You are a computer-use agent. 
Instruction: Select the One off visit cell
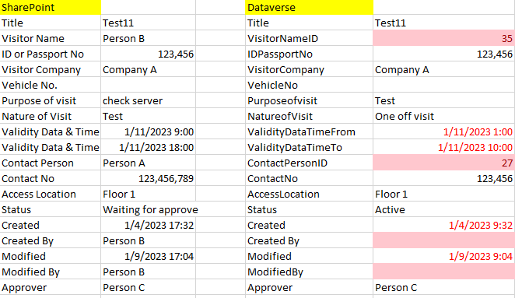pyautogui.click(x=444, y=116)
